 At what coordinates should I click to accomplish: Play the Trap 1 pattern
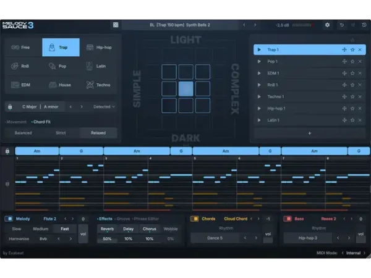coord(259,49)
